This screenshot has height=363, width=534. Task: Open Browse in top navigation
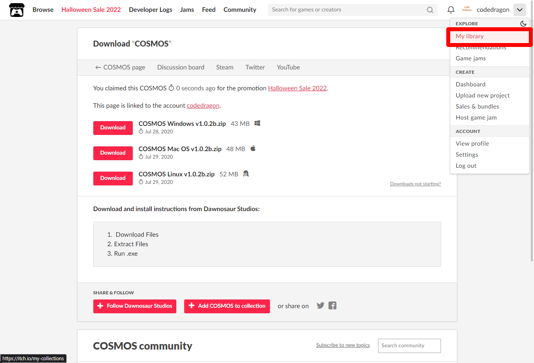click(43, 10)
